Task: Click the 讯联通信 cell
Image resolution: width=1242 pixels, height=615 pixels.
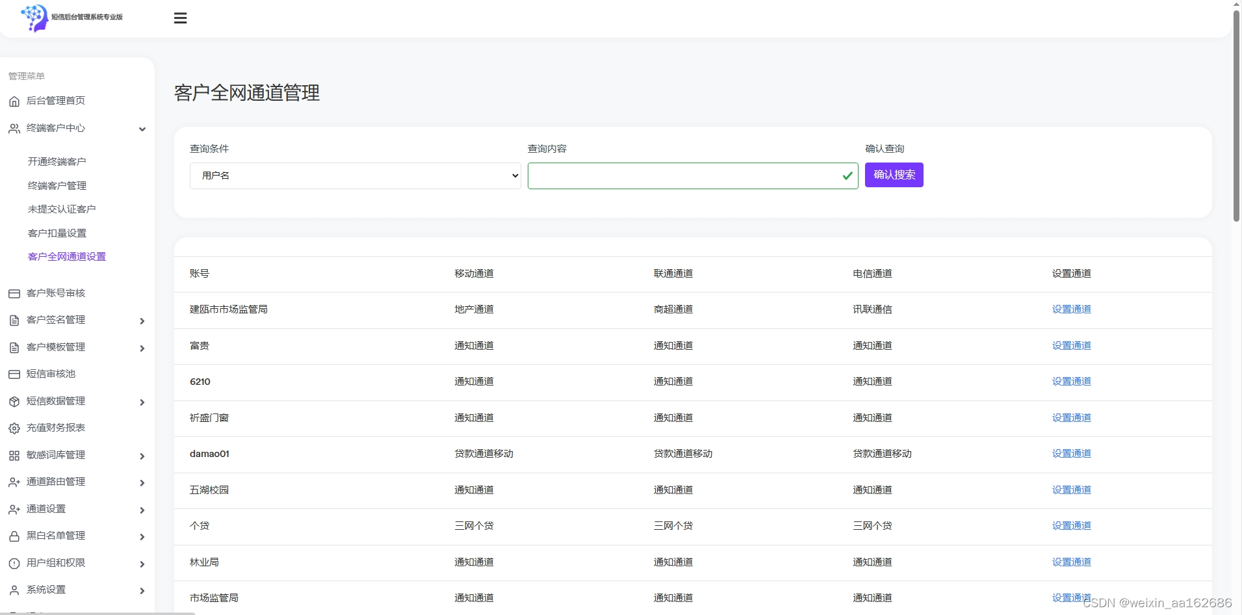Action: pos(872,309)
